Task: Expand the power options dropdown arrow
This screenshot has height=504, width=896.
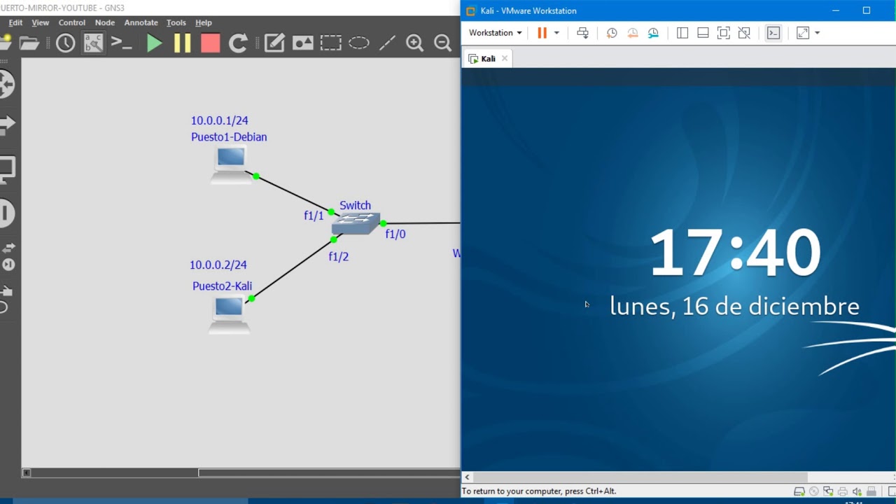Action: [x=556, y=33]
